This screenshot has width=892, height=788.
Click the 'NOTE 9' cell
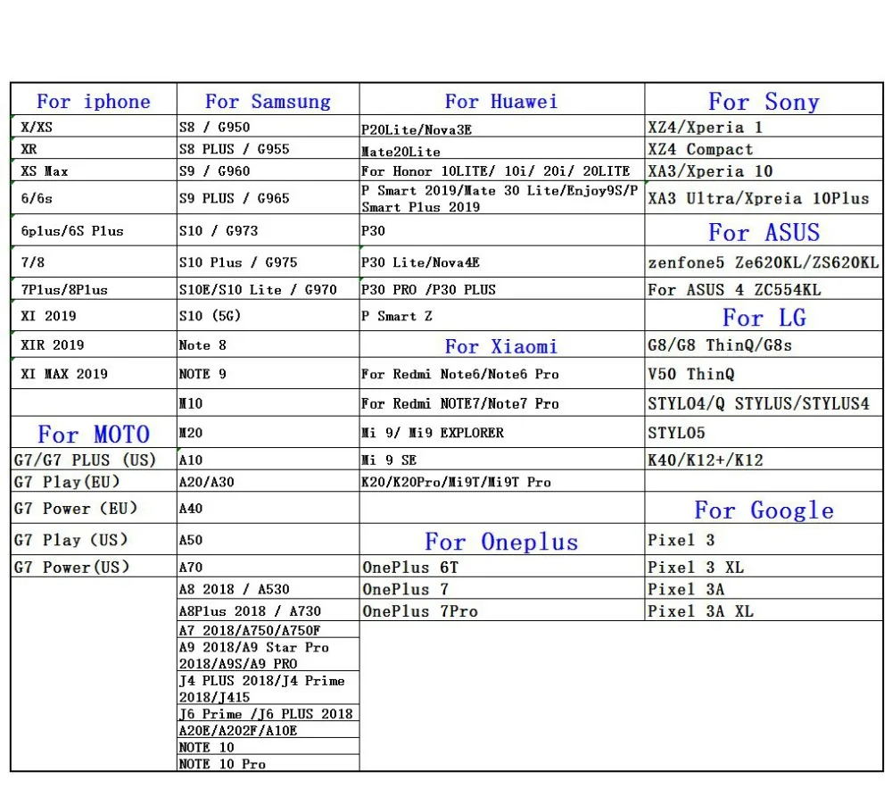click(x=268, y=373)
